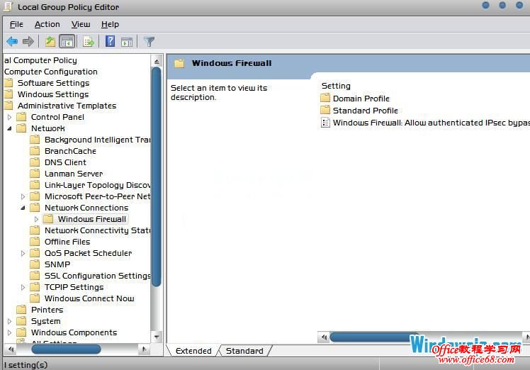
Task: Select Computer Configuration in the tree
Action: tap(51, 72)
